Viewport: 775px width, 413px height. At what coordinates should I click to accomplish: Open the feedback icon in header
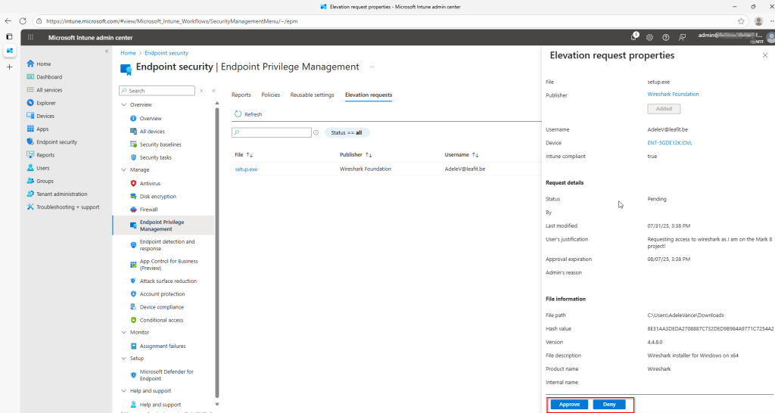coord(682,38)
